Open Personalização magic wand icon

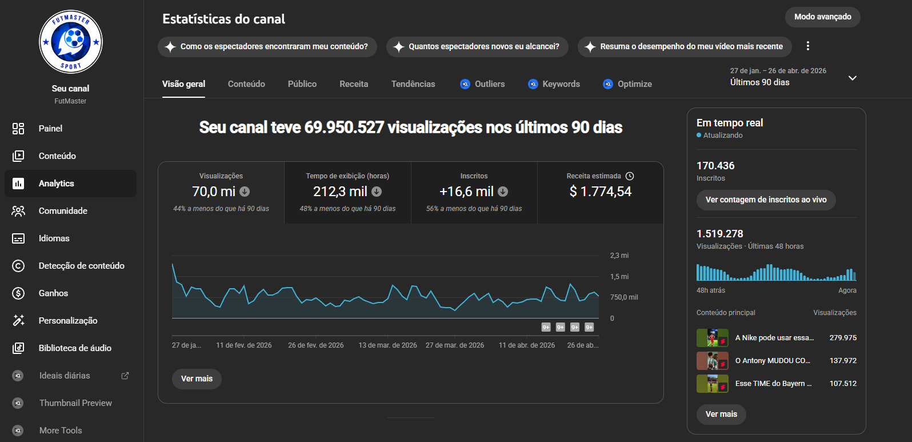click(x=18, y=321)
